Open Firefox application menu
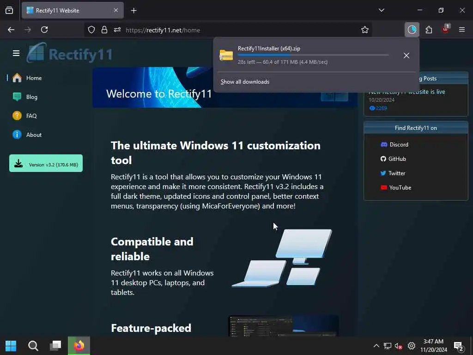This screenshot has height=355, width=473. [x=462, y=30]
